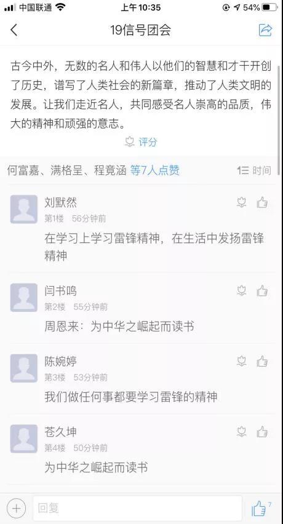Screen dimensions: 283x524
Task: Expand the 等7人点赞 likers list
Action: coord(154,170)
